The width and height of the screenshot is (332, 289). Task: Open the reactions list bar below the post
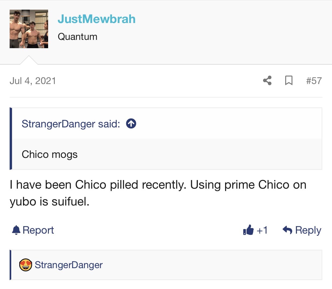pos(166,265)
